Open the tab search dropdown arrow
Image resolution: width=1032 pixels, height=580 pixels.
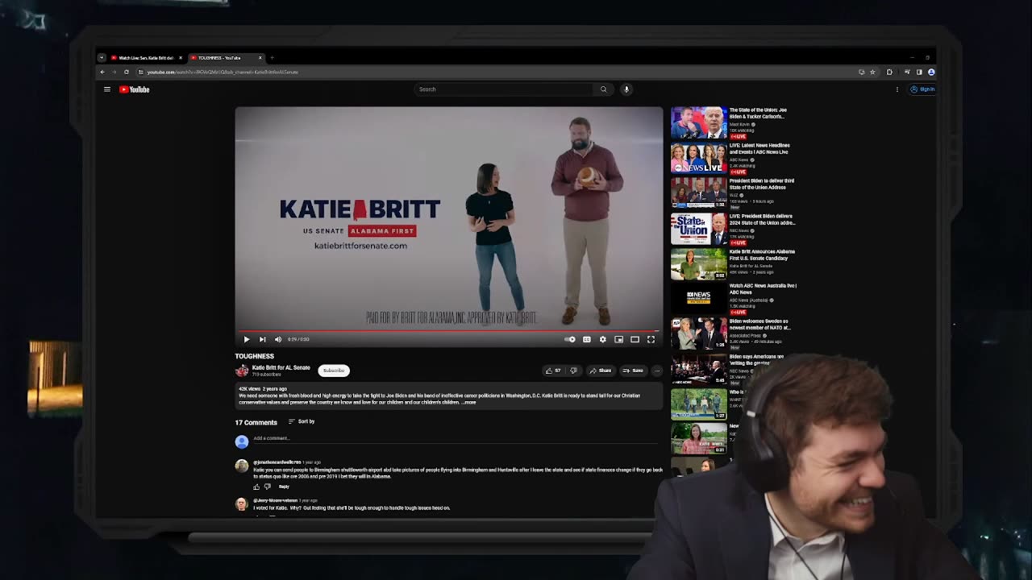(x=102, y=58)
